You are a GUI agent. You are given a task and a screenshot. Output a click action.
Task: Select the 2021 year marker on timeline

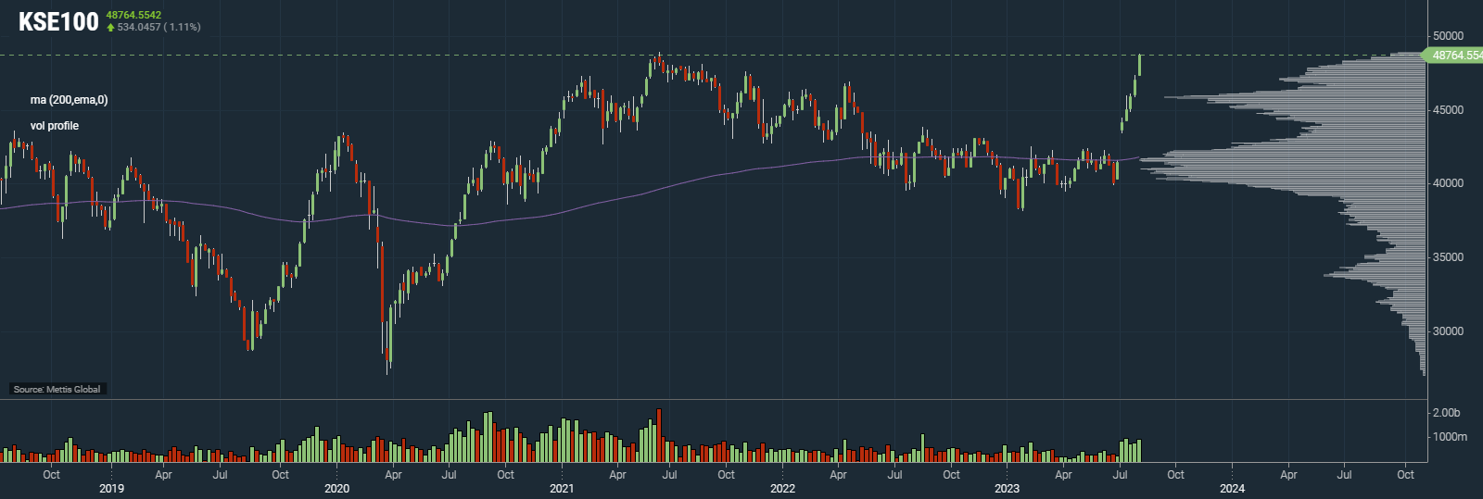561,489
